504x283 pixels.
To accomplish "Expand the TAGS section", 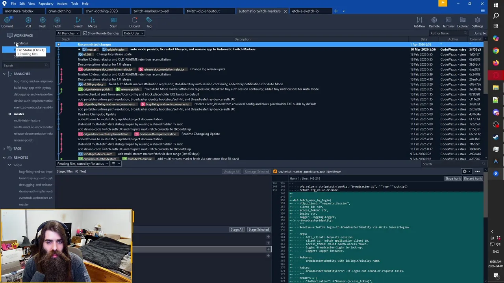I will point(4,149).
